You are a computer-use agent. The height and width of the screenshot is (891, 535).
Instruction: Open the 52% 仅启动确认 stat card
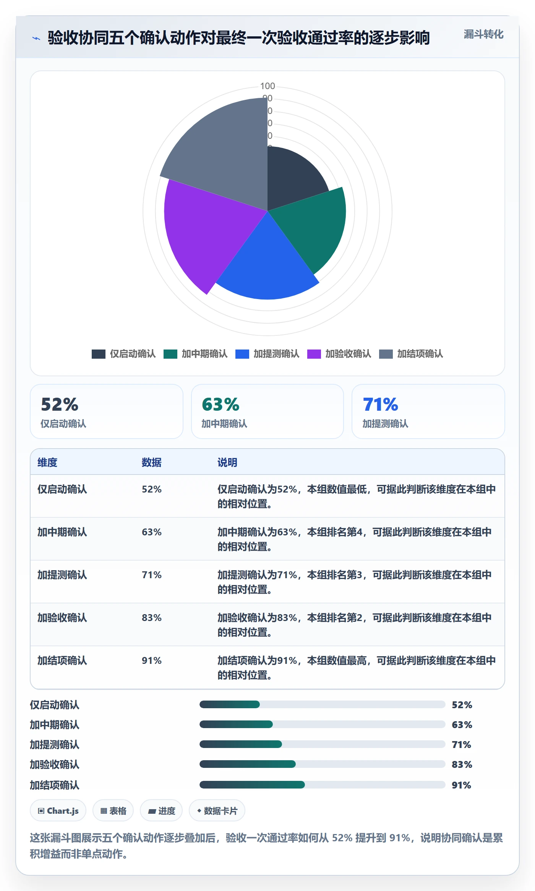(107, 411)
